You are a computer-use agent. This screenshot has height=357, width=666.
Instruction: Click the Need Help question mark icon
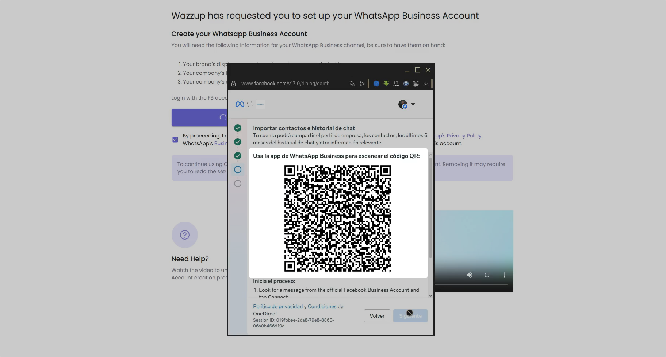[185, 235]
